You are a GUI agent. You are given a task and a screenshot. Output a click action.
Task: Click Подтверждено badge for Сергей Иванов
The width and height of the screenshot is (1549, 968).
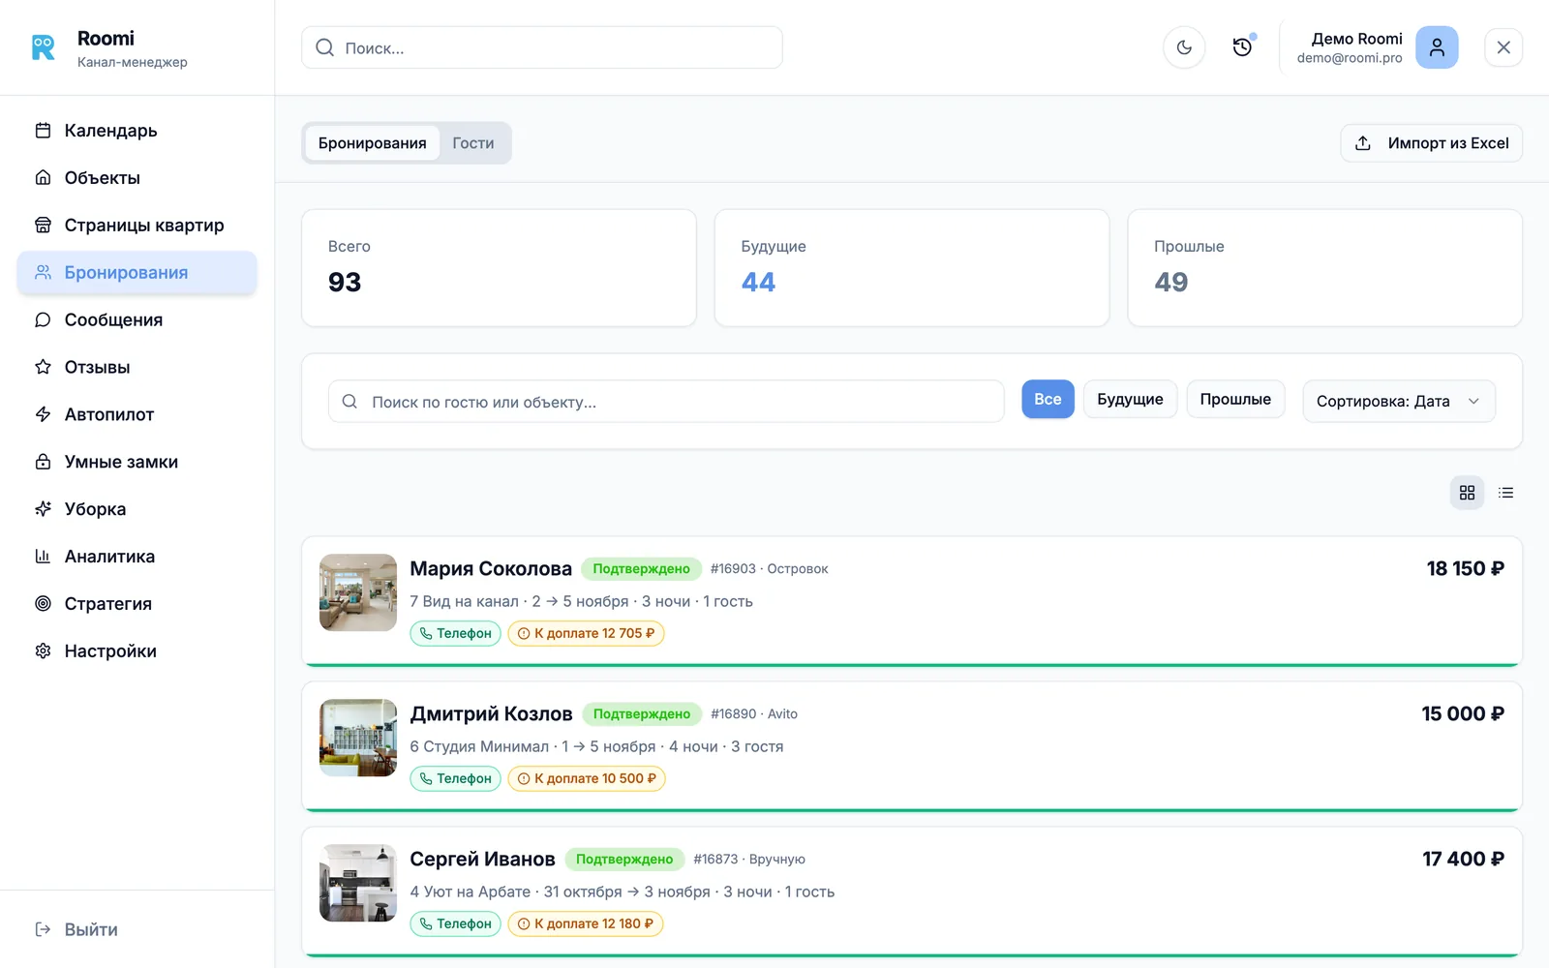click(x=624, y=860)
